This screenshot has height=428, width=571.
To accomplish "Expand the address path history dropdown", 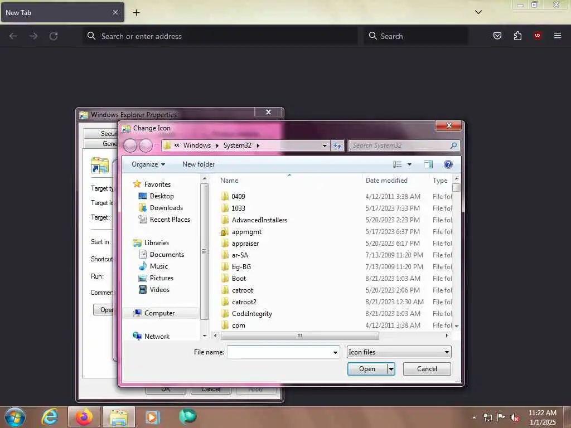I will click(325, 145).
